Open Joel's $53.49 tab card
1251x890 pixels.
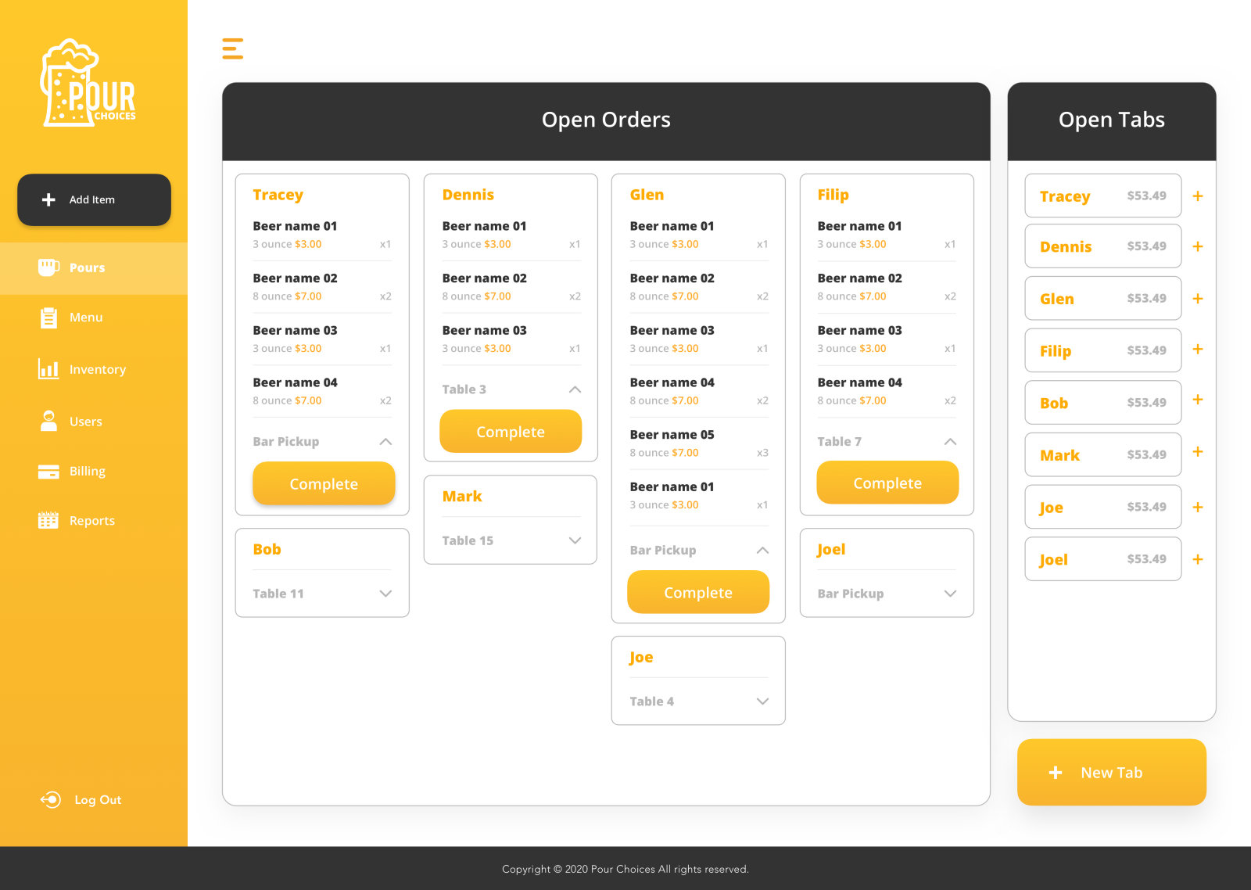coord(1102,559)
